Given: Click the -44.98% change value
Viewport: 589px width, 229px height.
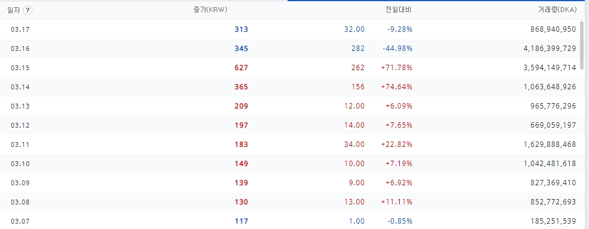Looking at the screenshot, I should pos(397,49).
